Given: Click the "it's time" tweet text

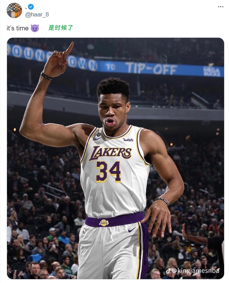Looking at the screenshot, I should (x=17, y=28).
